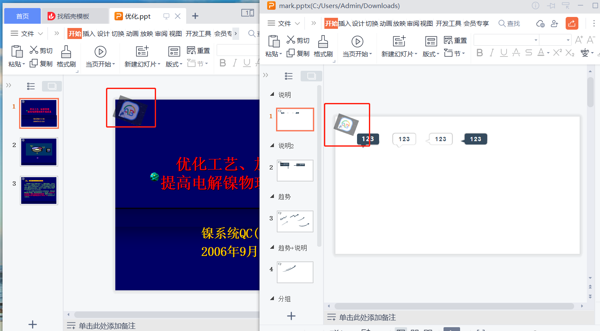The image size is (600, 331).
Task: Toggle strikethrough with the S icon
Action: (528, 53)
